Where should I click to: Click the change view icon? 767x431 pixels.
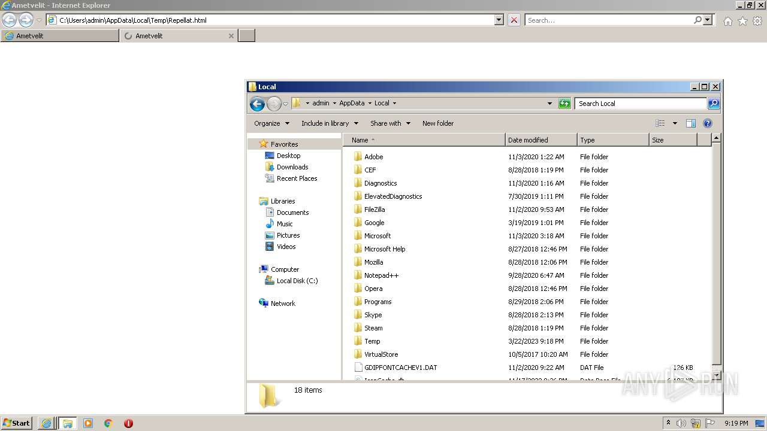point(660,123)
